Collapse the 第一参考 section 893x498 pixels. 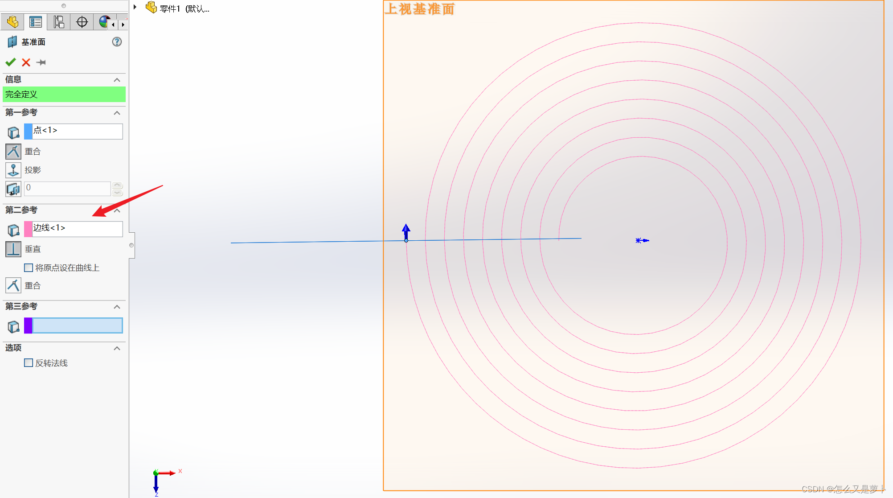coord(117,113)
